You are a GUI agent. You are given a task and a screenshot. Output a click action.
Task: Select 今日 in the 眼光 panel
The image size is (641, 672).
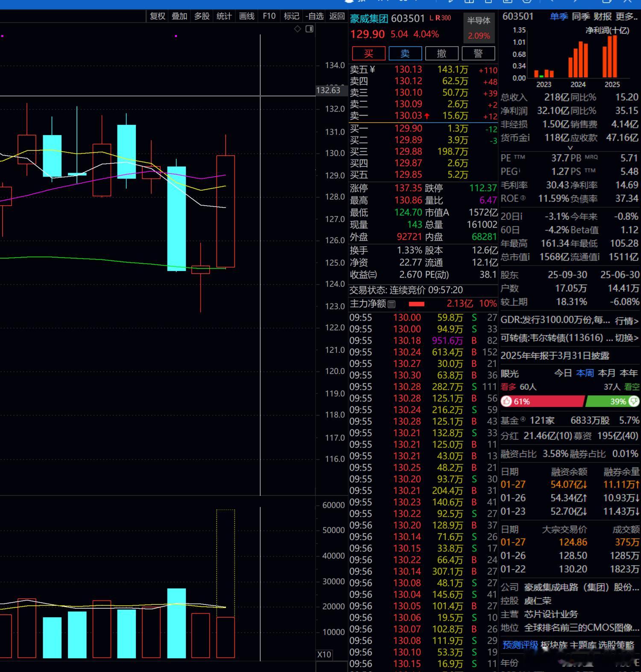563,373
